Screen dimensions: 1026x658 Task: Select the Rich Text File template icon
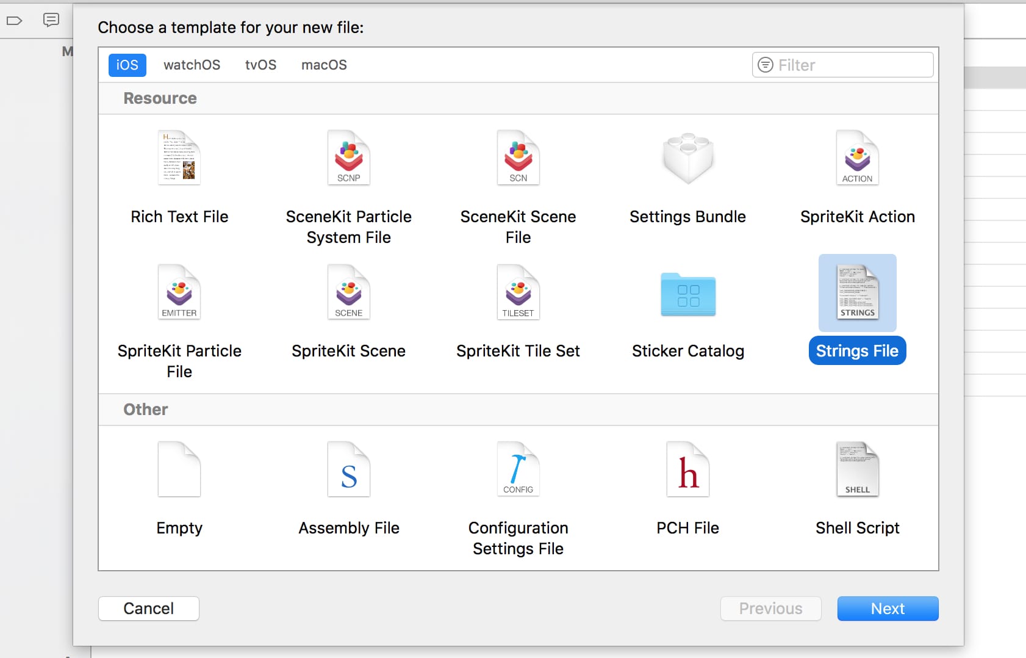coord(179,157)
